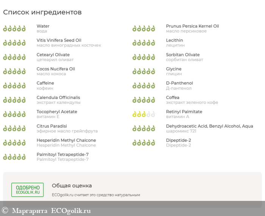This screenshot has width=265, height=216.
Task: Select the Calendula Officinalis ingredient
Action: [x=58, y=97]
